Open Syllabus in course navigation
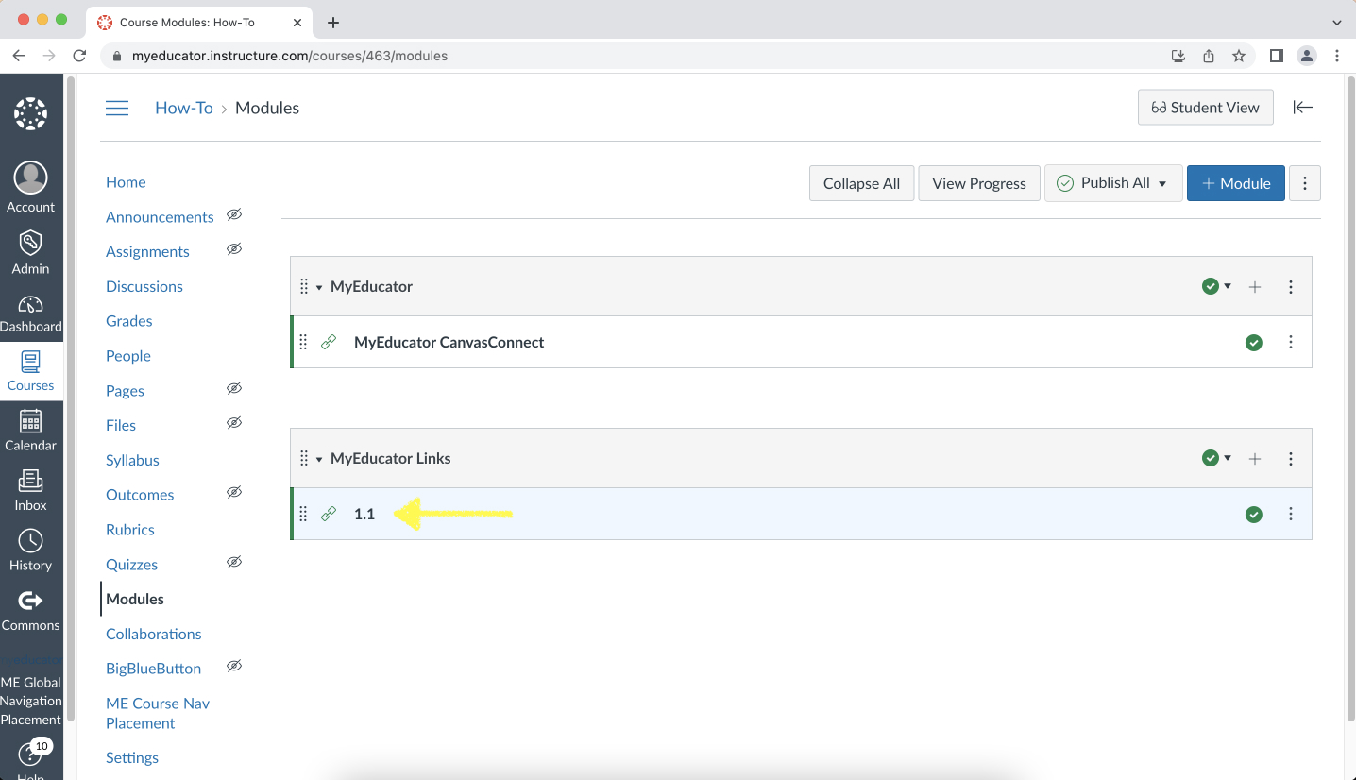This screenshot has width=1356, height=780. tap(132, 460)
